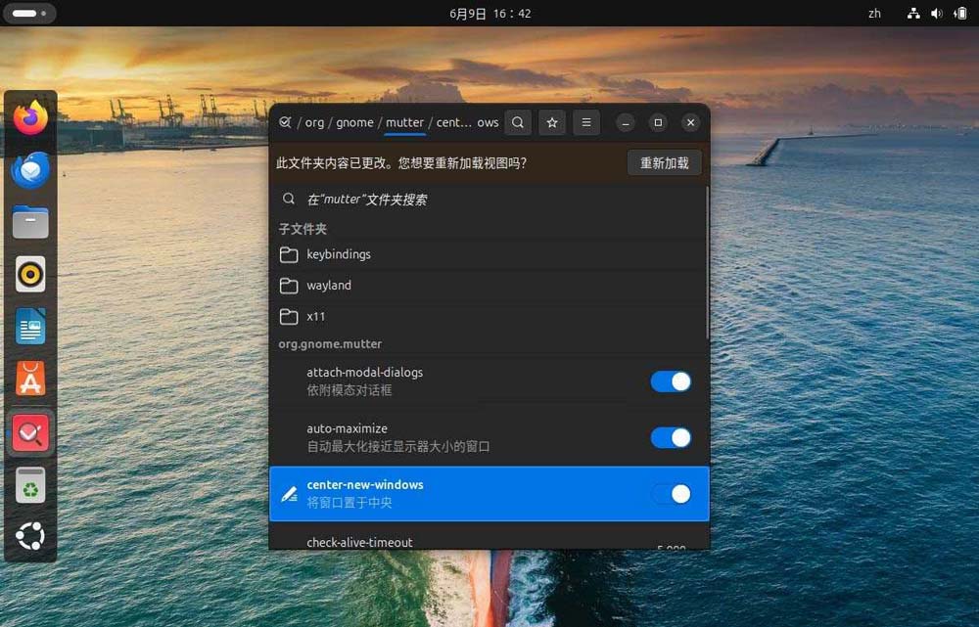The height and width of the screenshot is (627, 979).
Task: Open LibreOffice Writer from the dock
Action: (x=29, y=328)
